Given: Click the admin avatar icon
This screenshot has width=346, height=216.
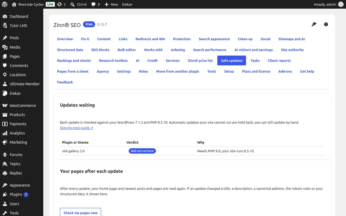Looking at the screenshot, I should pos(341,4).
